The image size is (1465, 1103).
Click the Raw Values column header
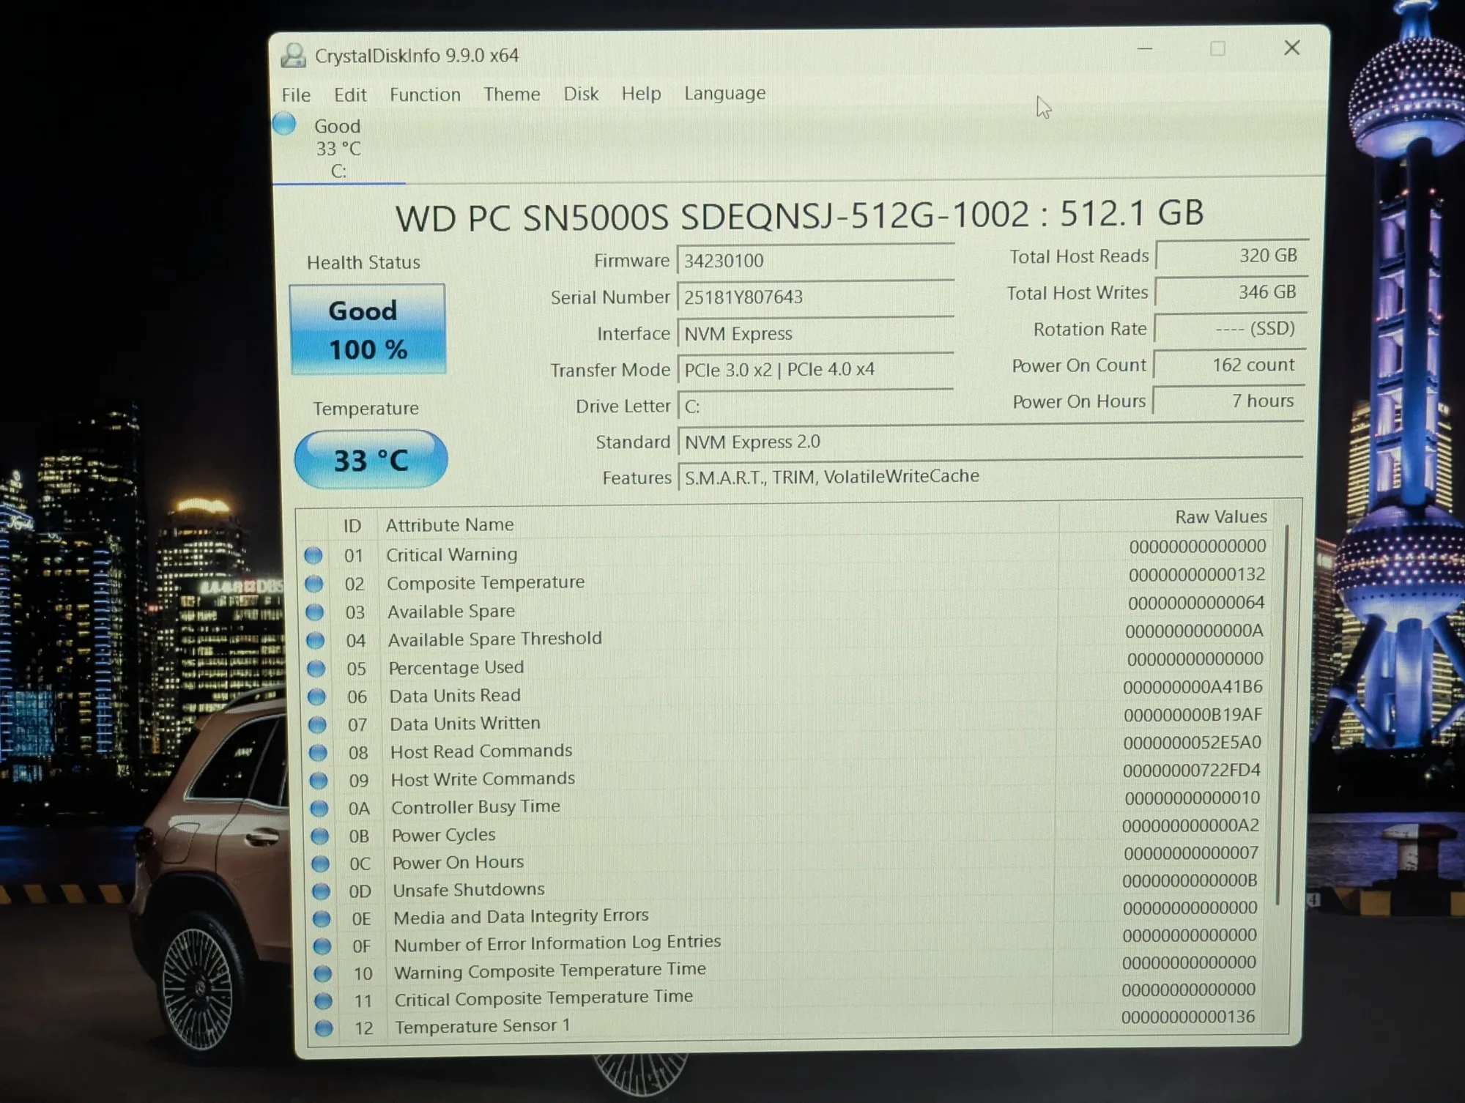(1165, 517)
